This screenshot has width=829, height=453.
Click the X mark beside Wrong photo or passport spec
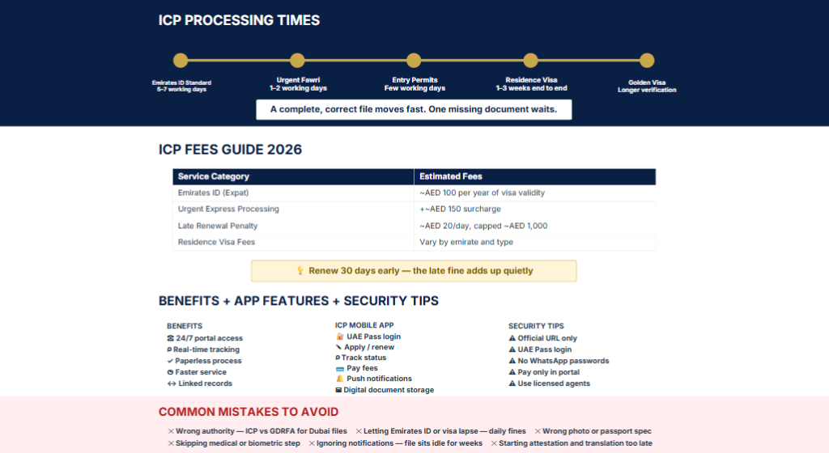click(538, 431)
